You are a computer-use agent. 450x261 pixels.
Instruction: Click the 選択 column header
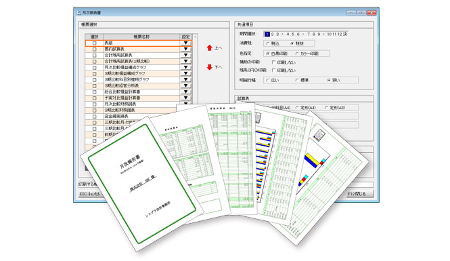click(94, 37)
